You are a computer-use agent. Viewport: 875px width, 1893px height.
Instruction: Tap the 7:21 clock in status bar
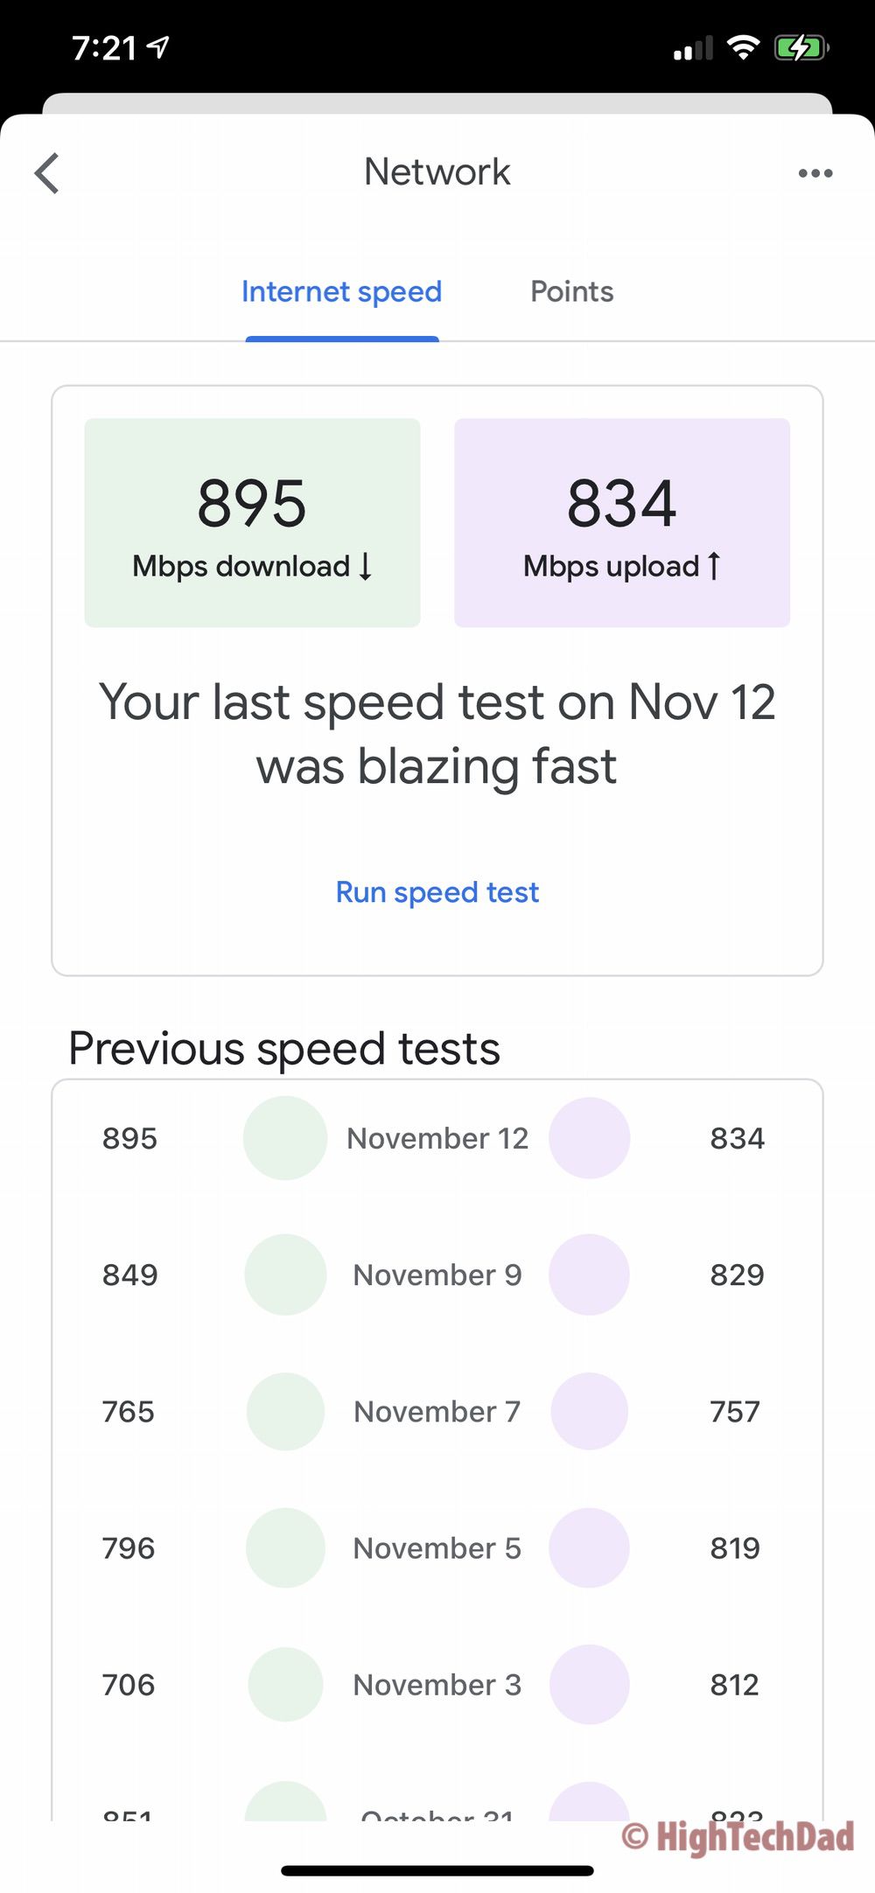pyautogui.click(x=104, y=48)
